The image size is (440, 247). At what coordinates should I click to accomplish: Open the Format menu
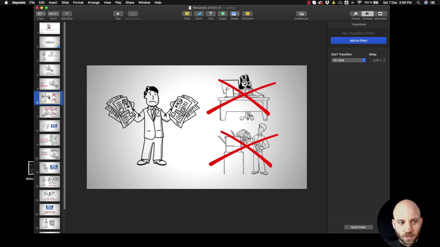tap(78, 2)
